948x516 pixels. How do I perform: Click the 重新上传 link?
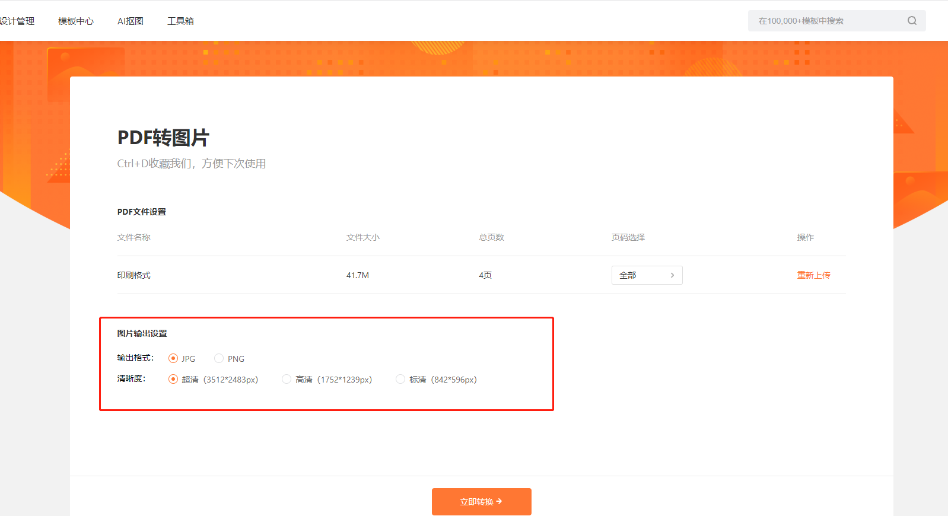pyautogui.click(x=813, y=275)
